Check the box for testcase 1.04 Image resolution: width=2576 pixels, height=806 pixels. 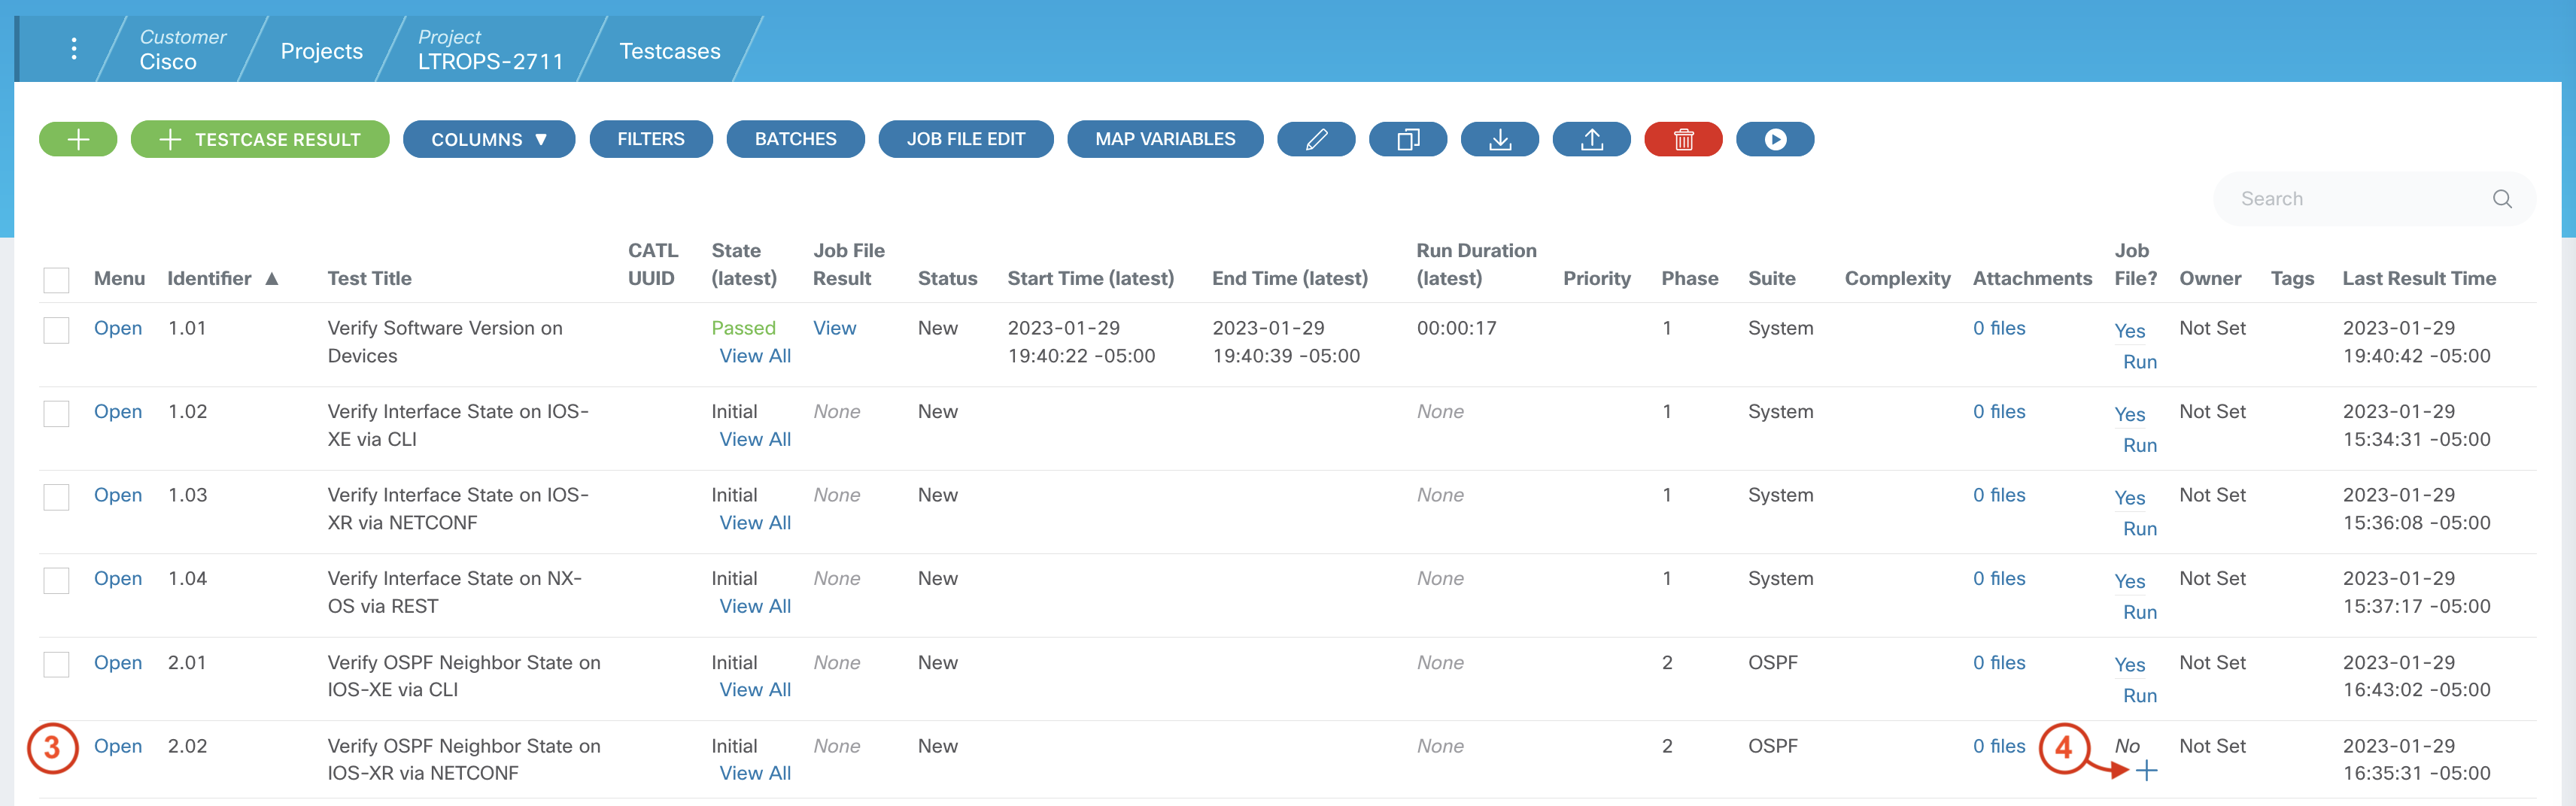point(56,581)
